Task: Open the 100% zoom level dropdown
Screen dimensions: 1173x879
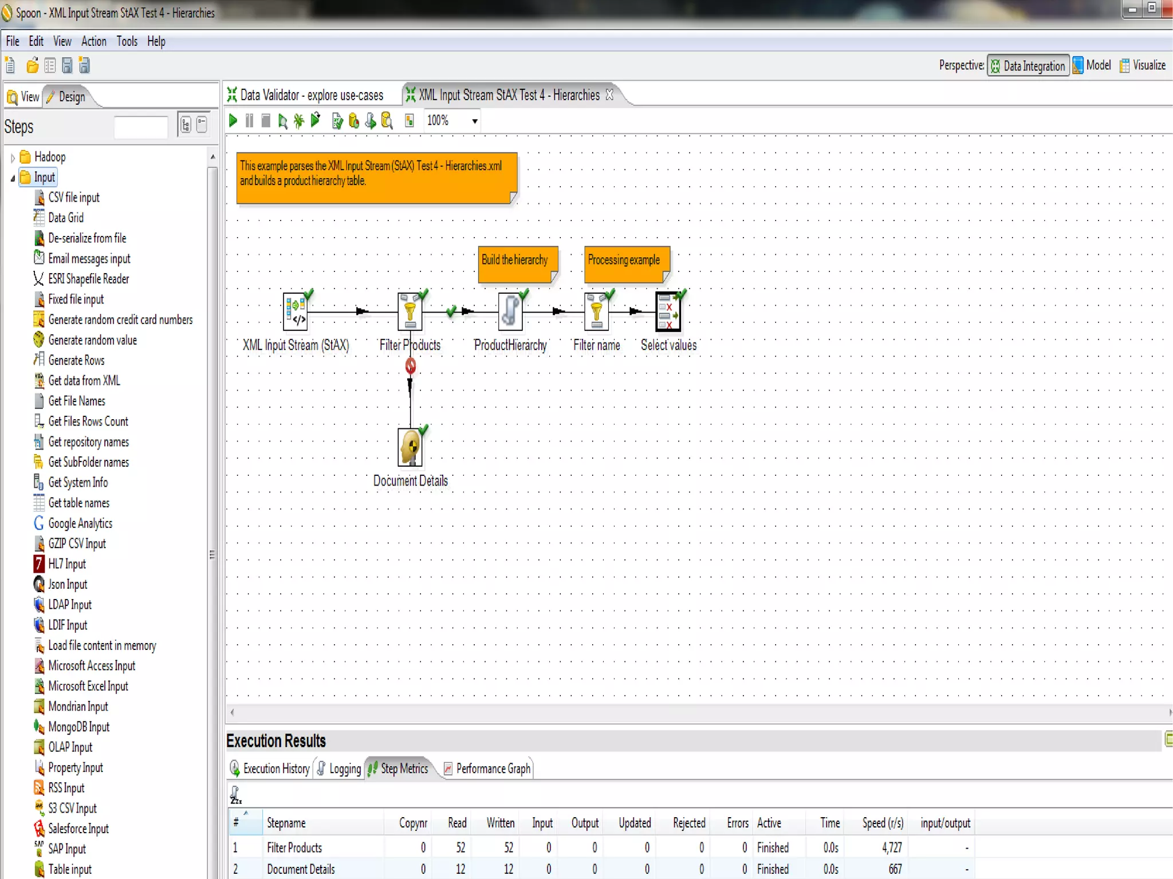Action: [475, 121]
